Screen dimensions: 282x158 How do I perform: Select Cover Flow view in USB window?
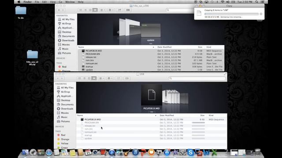tap(94, 78)
